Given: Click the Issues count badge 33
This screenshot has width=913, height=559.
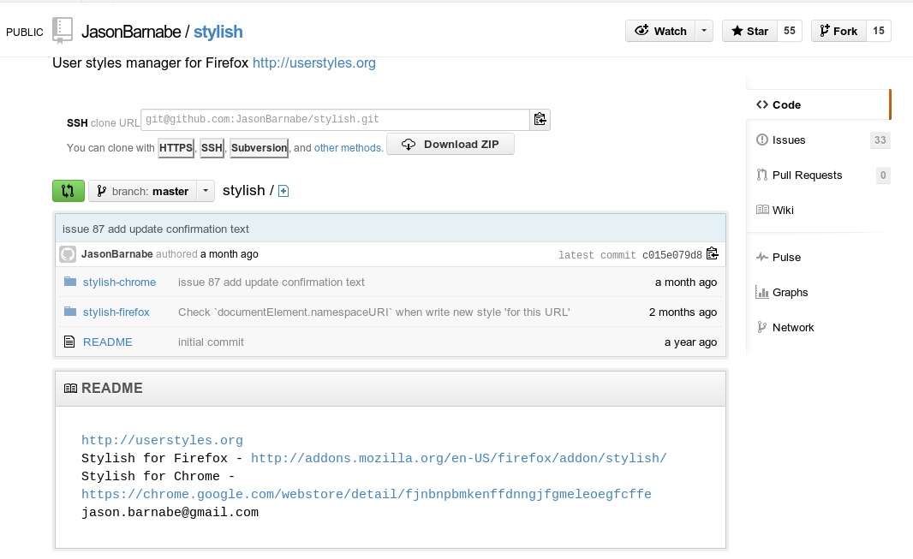Looking at the screenshot, I should [880, 140].
